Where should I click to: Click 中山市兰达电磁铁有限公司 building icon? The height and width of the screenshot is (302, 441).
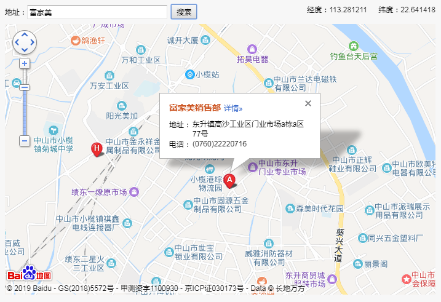(269, 83)
